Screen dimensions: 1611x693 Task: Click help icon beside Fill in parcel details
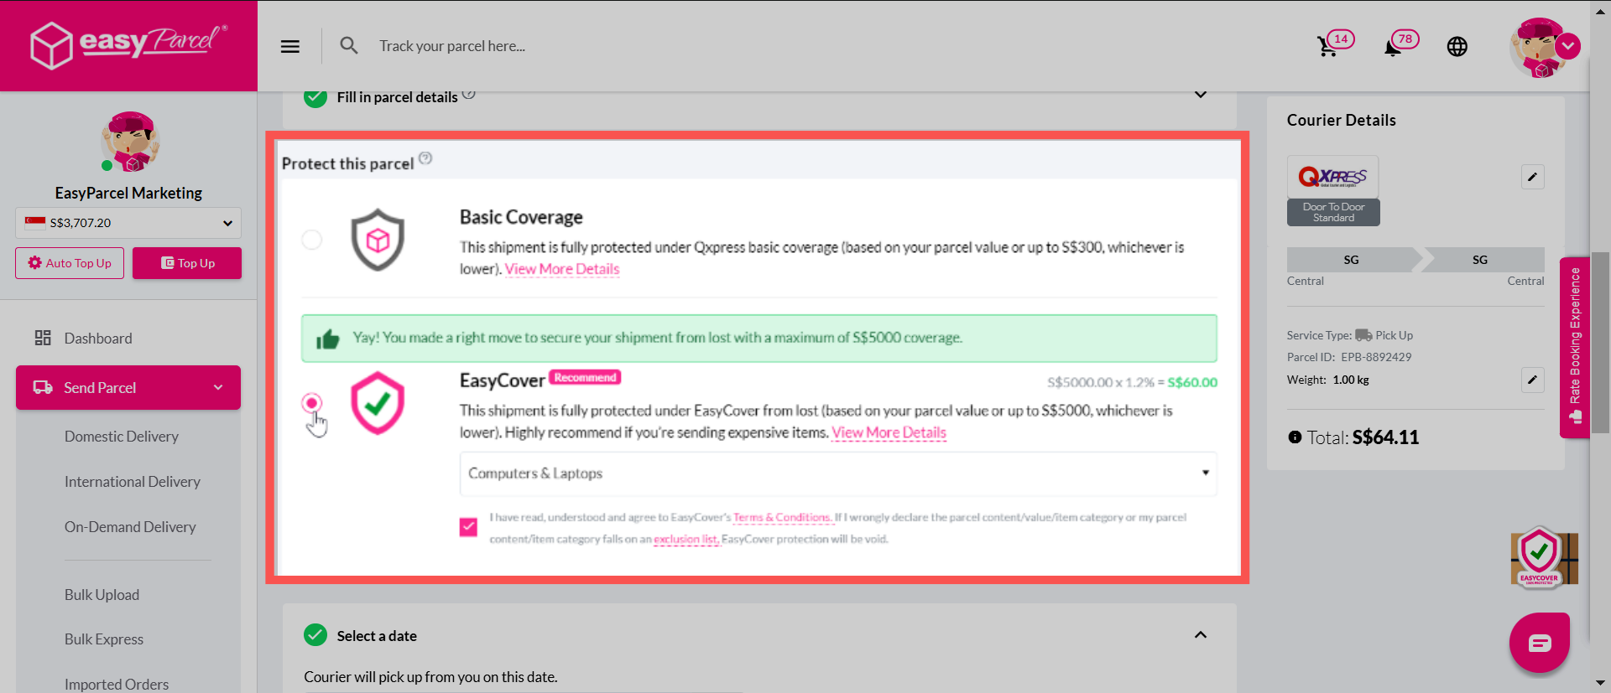469,94
